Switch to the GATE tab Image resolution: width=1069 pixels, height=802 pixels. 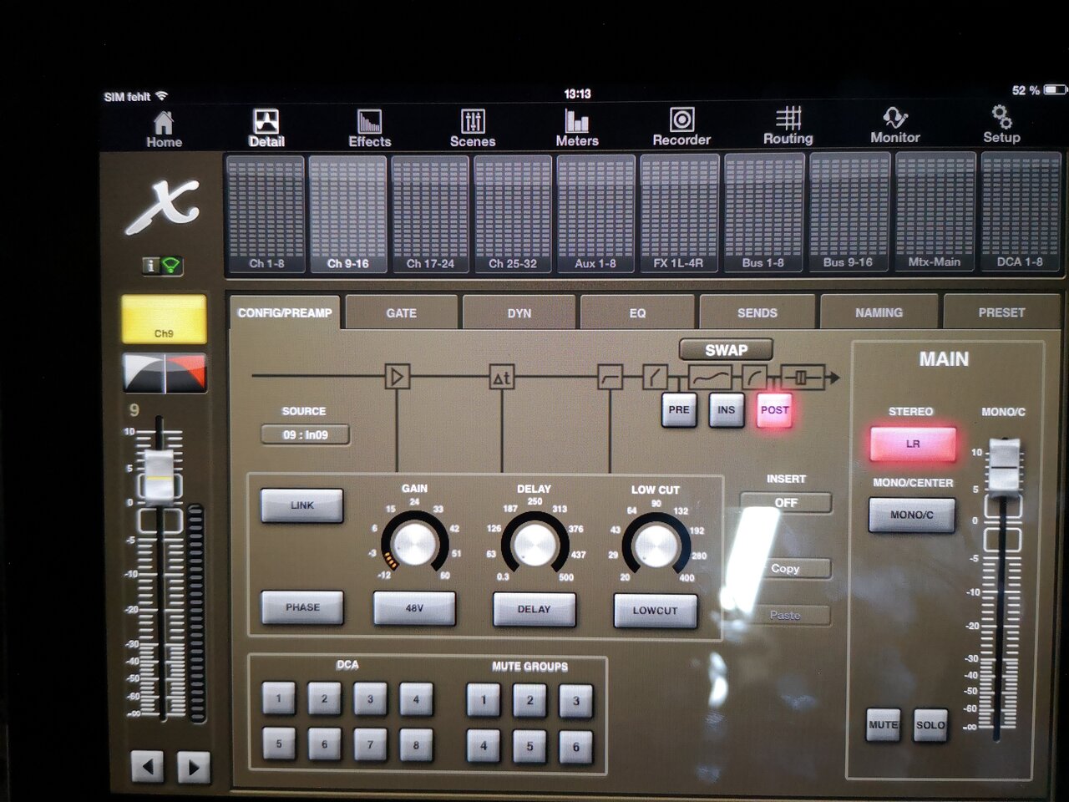[x=401, y=312]
